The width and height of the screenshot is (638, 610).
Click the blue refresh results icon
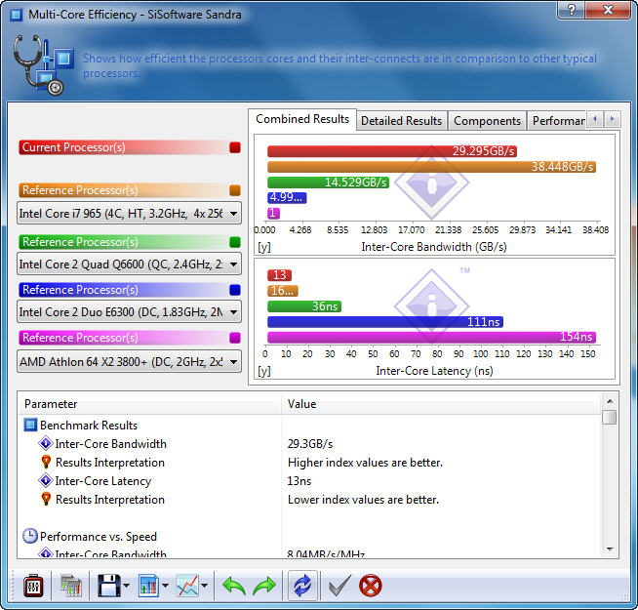pos(302,586)
